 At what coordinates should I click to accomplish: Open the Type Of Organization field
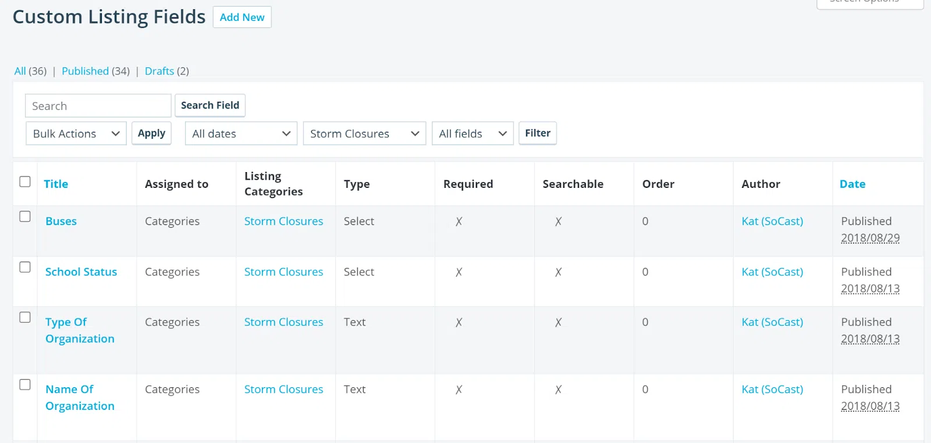(x=80, y=330)
